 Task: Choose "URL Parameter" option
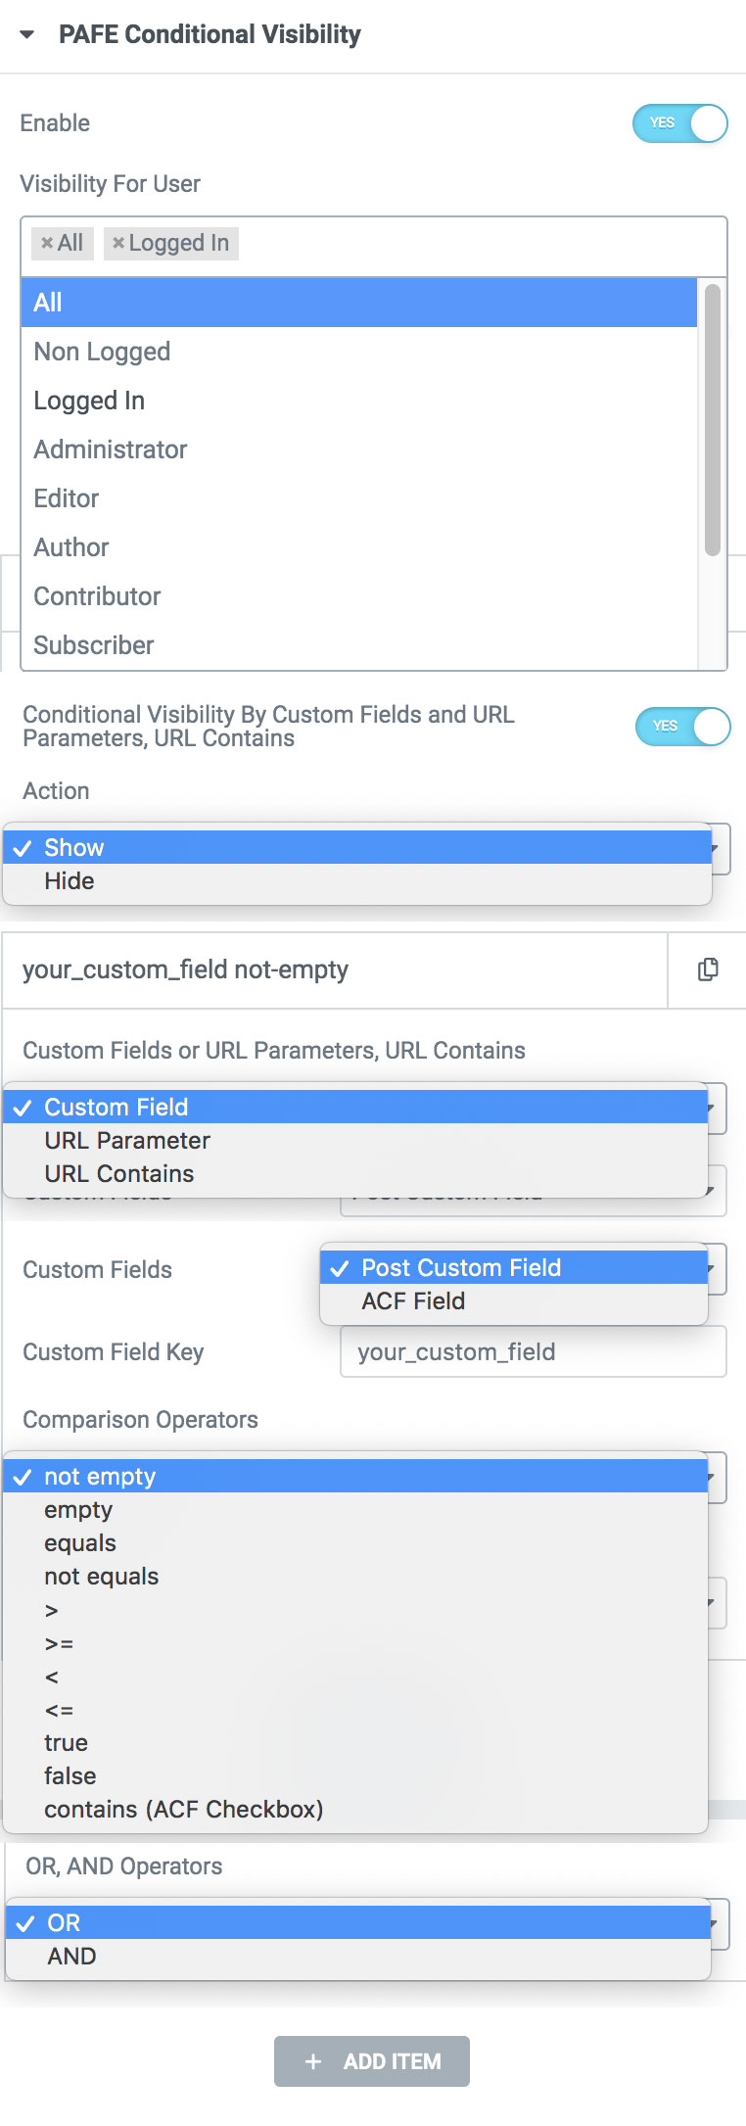(126, 1140)
